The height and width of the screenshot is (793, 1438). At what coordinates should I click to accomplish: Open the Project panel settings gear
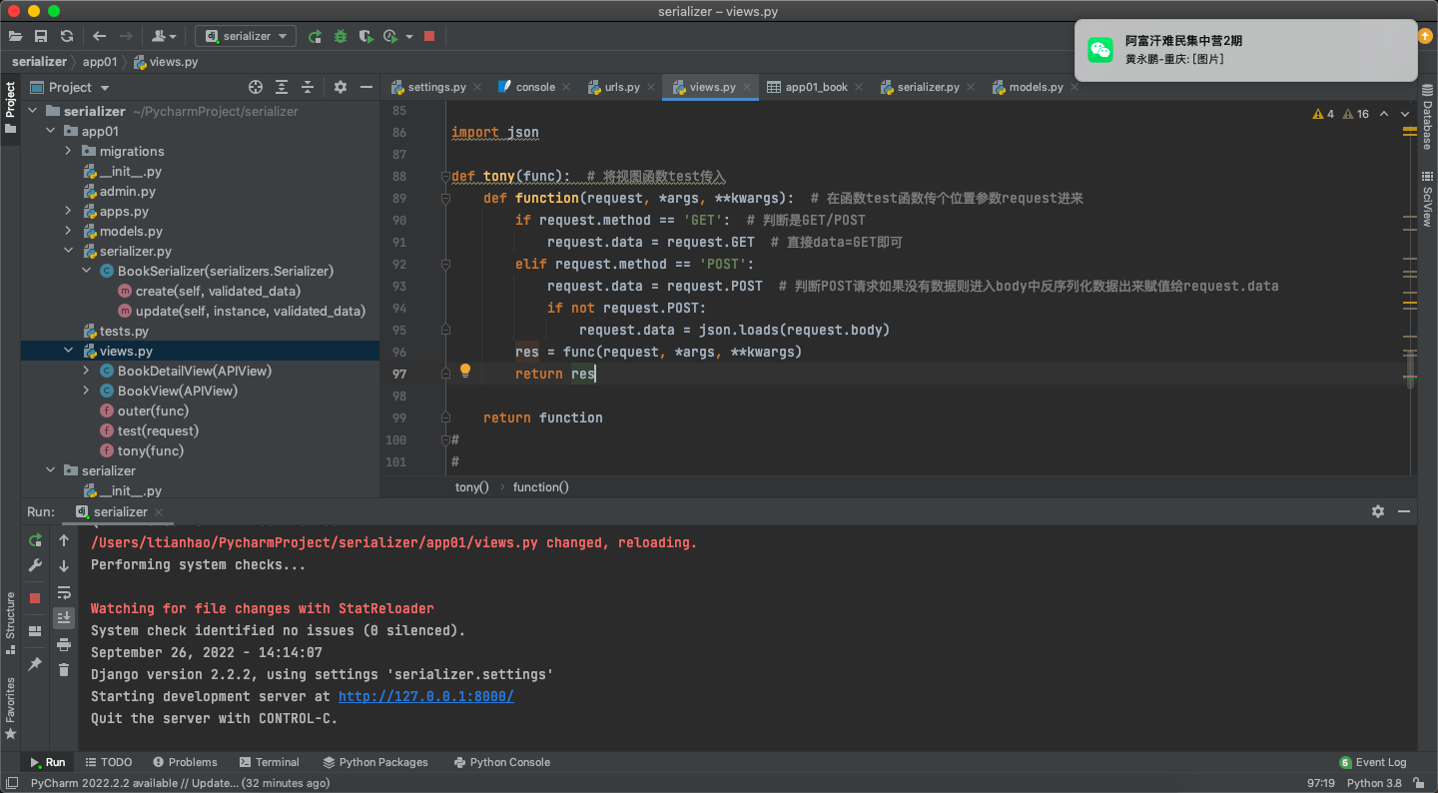pos(340,87)
